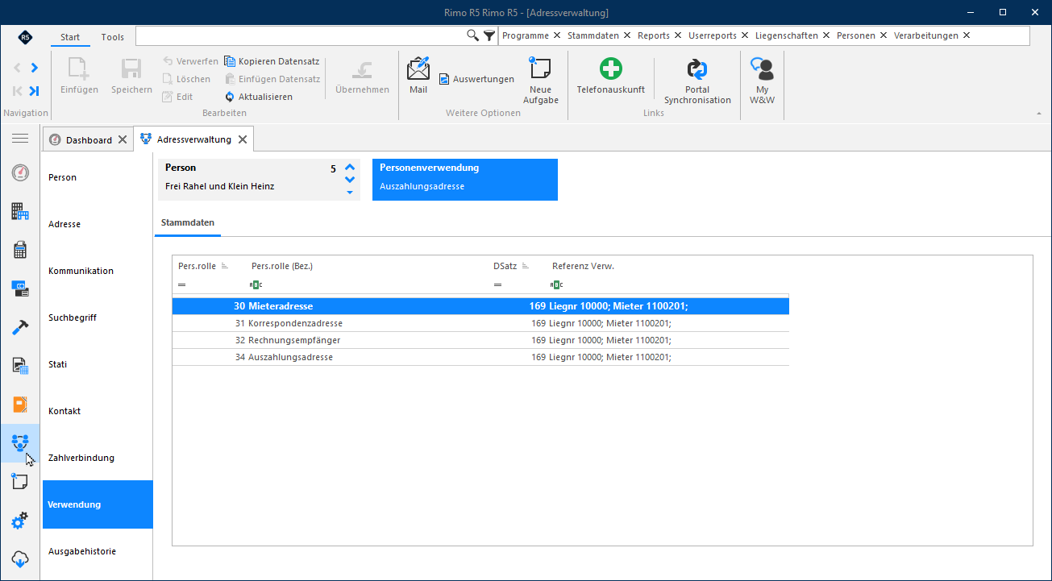This screenshot has height=581, width=1052.
Task: Open Telefonauskunft green plus link
Action: (610, 77)
